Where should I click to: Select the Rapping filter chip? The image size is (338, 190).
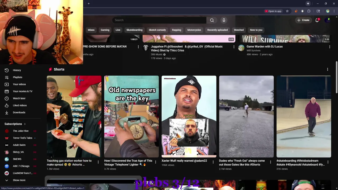tap(176, 30)
